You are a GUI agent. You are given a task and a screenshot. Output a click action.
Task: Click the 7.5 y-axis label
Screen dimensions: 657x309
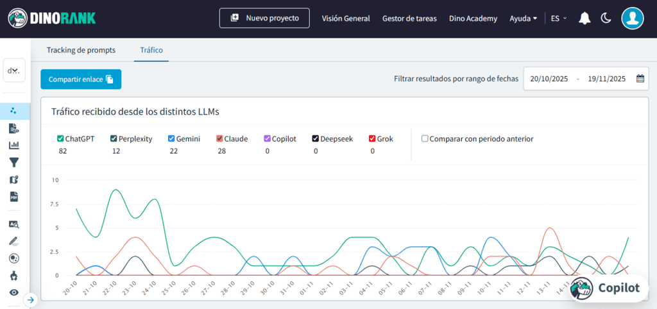pyautogui.click(x=55, y=204)
